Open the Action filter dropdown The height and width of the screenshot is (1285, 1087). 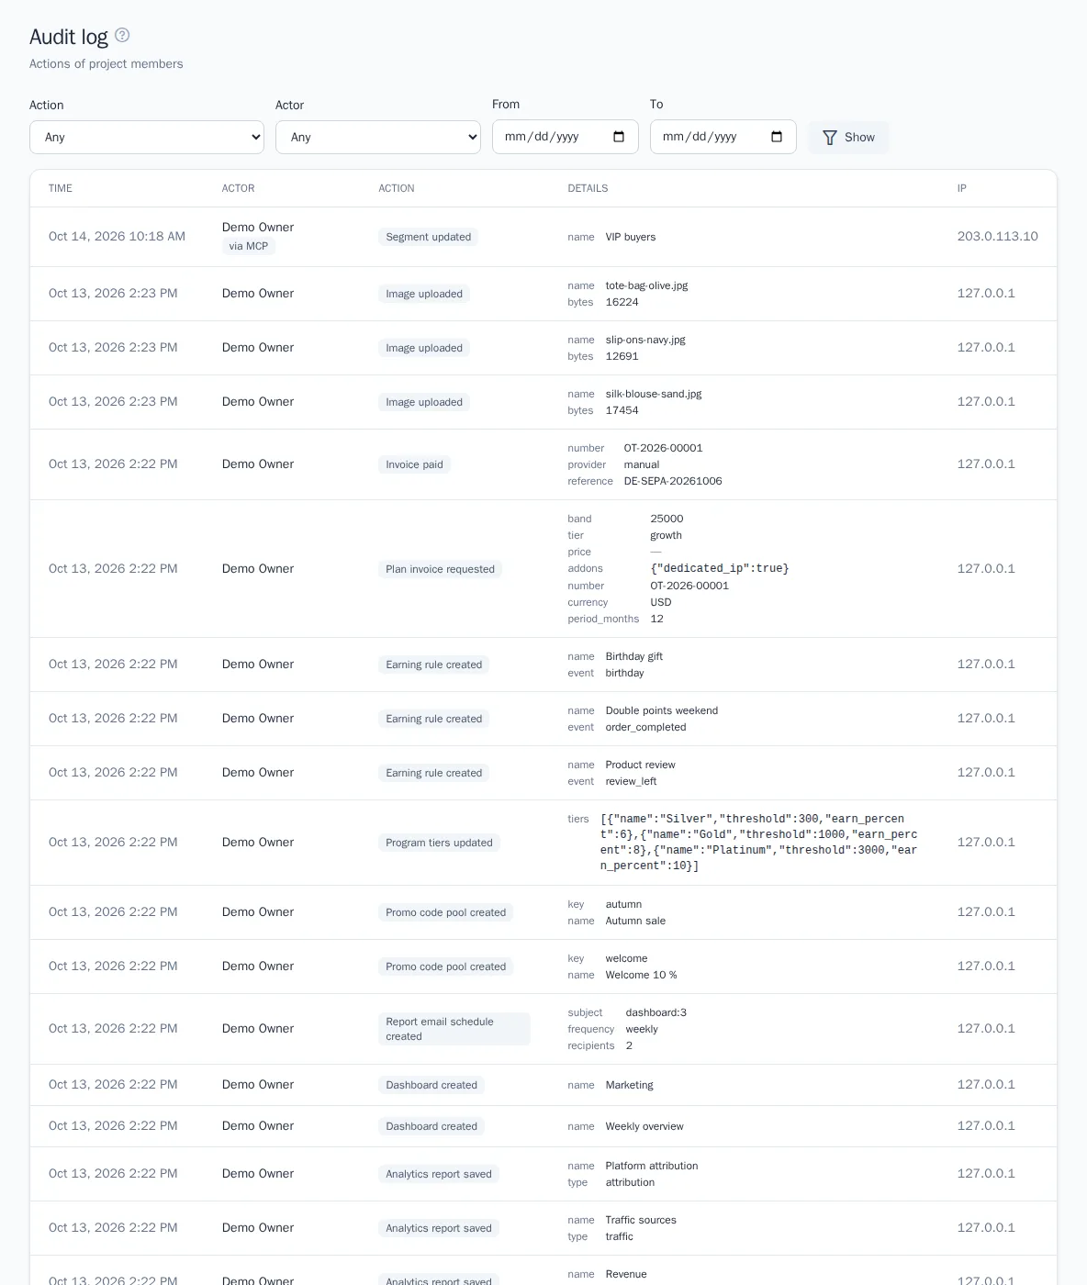pos(147,137)
